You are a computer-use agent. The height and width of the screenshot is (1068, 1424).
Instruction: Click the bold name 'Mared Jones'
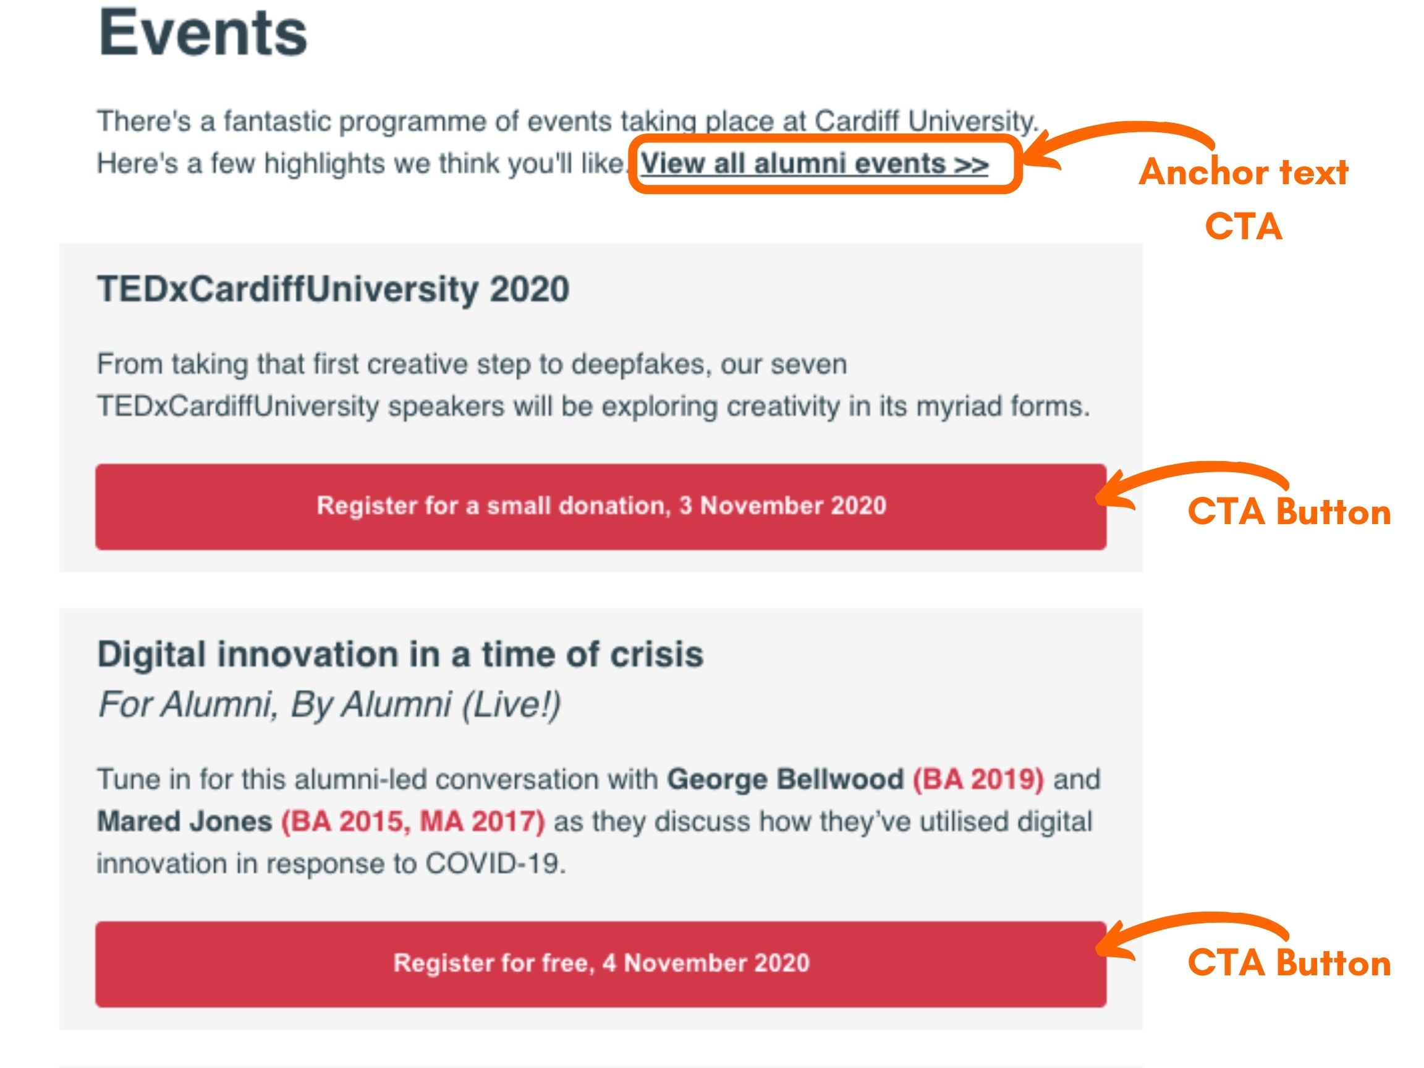tap(185, 822)
